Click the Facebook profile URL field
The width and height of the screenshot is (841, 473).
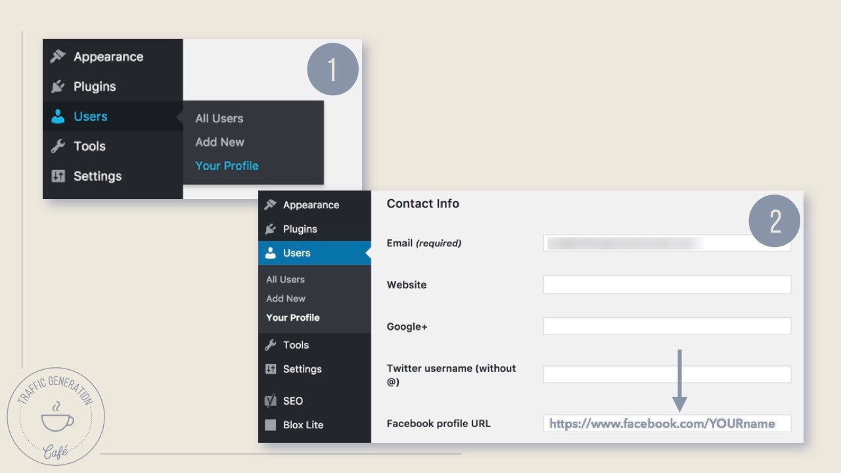point(666,423)
